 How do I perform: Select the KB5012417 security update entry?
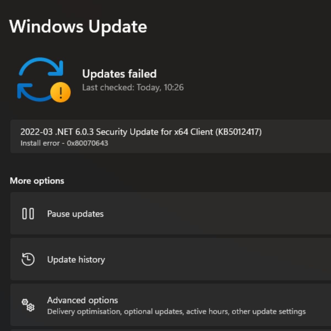click(170, 136)
